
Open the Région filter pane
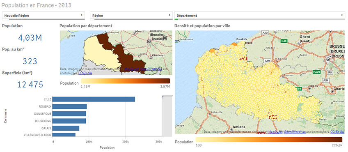click(x=131, y=16)
